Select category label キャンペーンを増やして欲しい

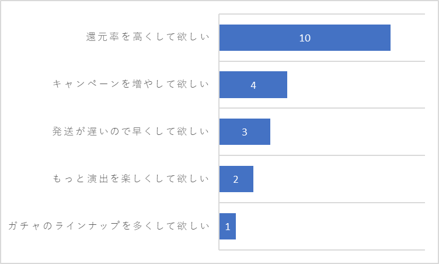pyautogui.click(x=131, y=84)
